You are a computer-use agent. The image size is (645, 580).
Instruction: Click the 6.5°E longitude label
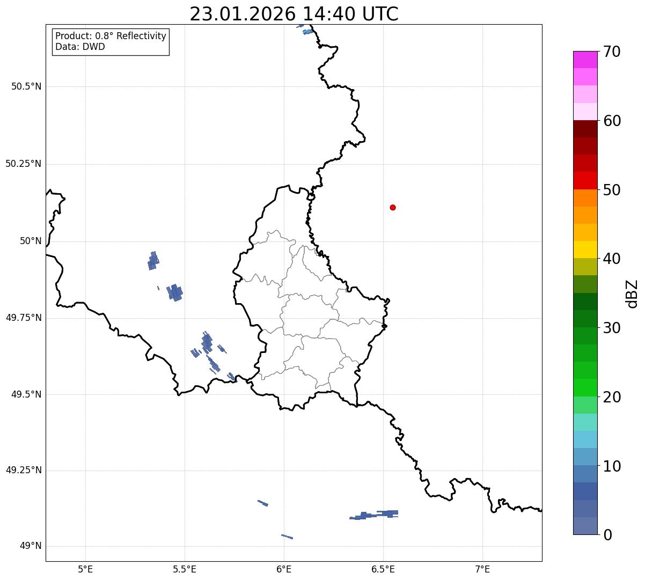pyautogui.click(x=383, y=569)
